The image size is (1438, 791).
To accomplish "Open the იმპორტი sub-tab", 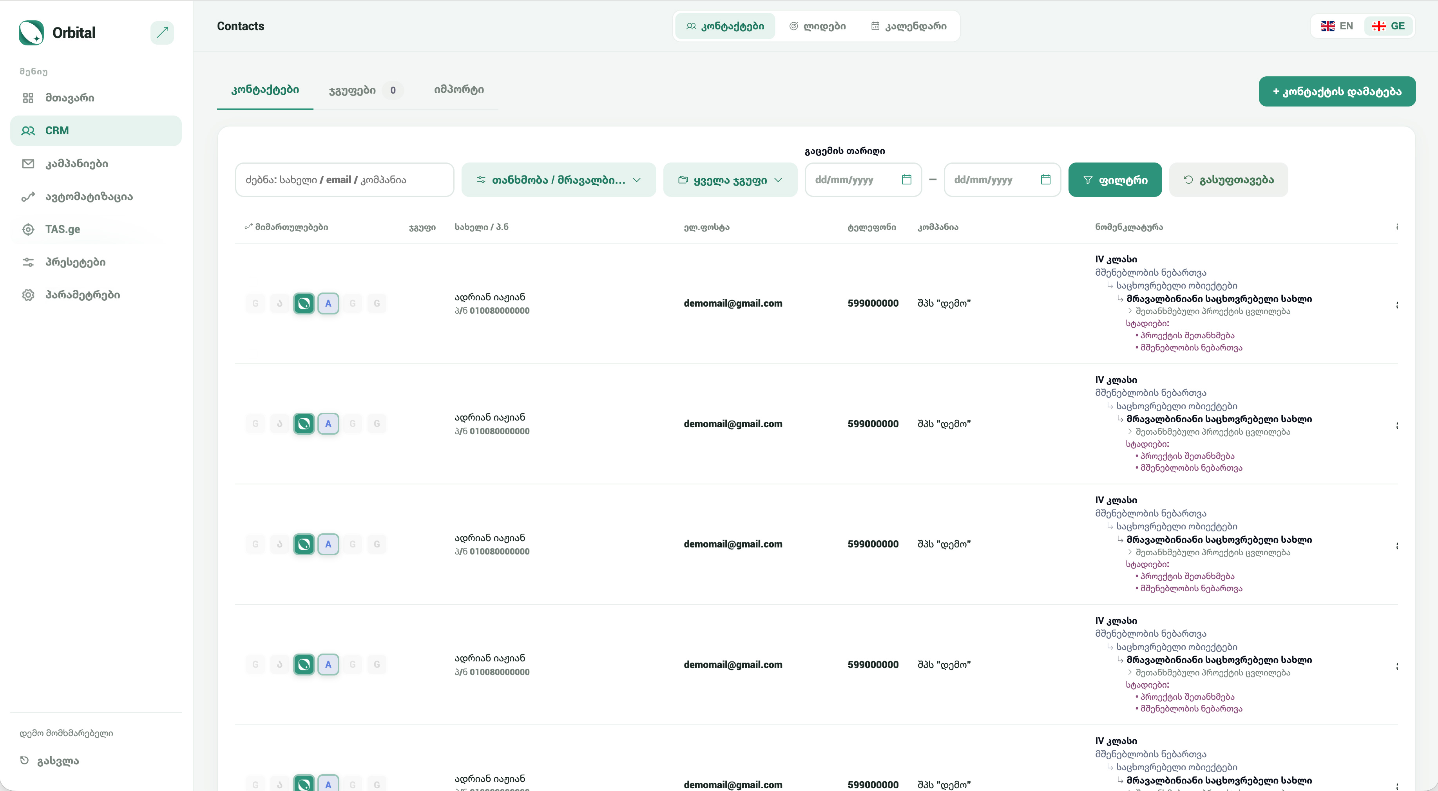I will pos(459,90).
